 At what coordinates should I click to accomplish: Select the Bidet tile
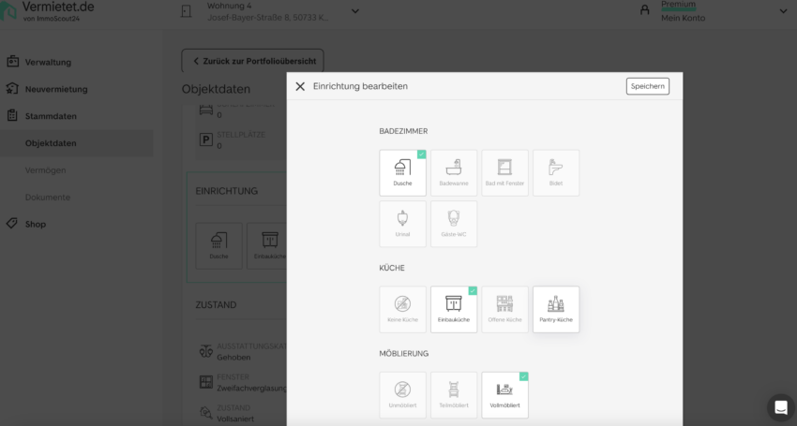tap(556, 172)
